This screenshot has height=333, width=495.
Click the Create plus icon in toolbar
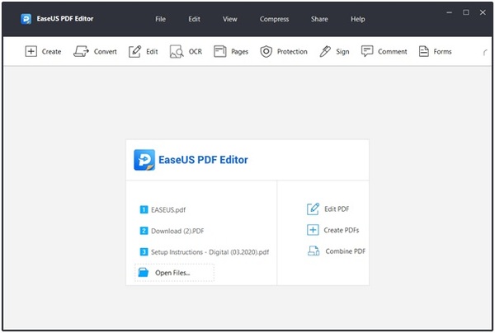31,51
